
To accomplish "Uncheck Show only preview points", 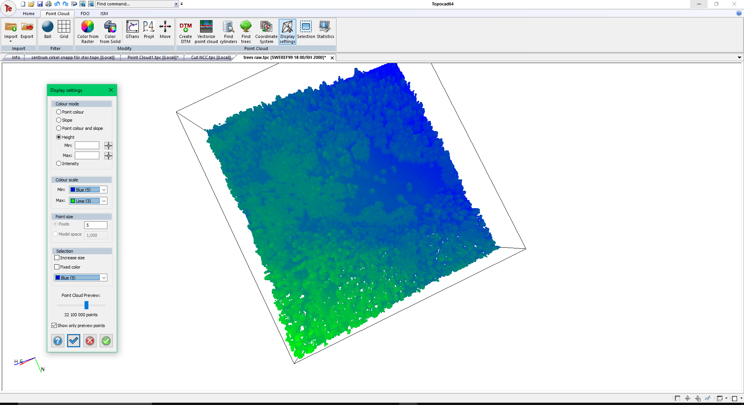I will click(54, 326).
